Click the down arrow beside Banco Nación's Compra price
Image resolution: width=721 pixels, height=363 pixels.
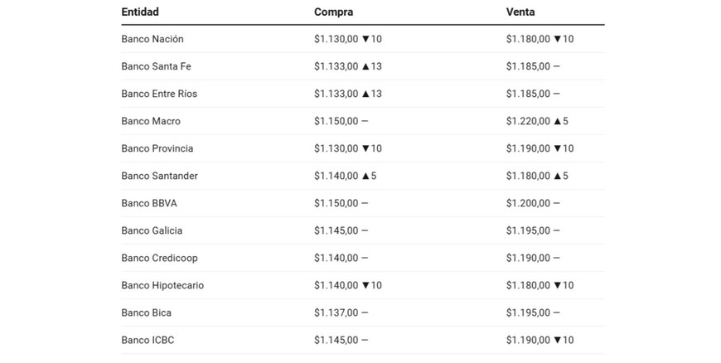click(x=365, y=39)
